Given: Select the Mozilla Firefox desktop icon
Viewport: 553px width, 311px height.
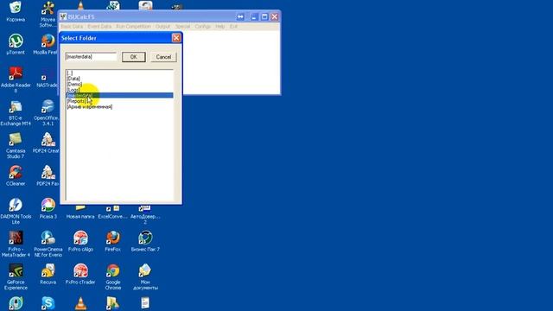Looking at the screenshot, I should click(46, 44).
